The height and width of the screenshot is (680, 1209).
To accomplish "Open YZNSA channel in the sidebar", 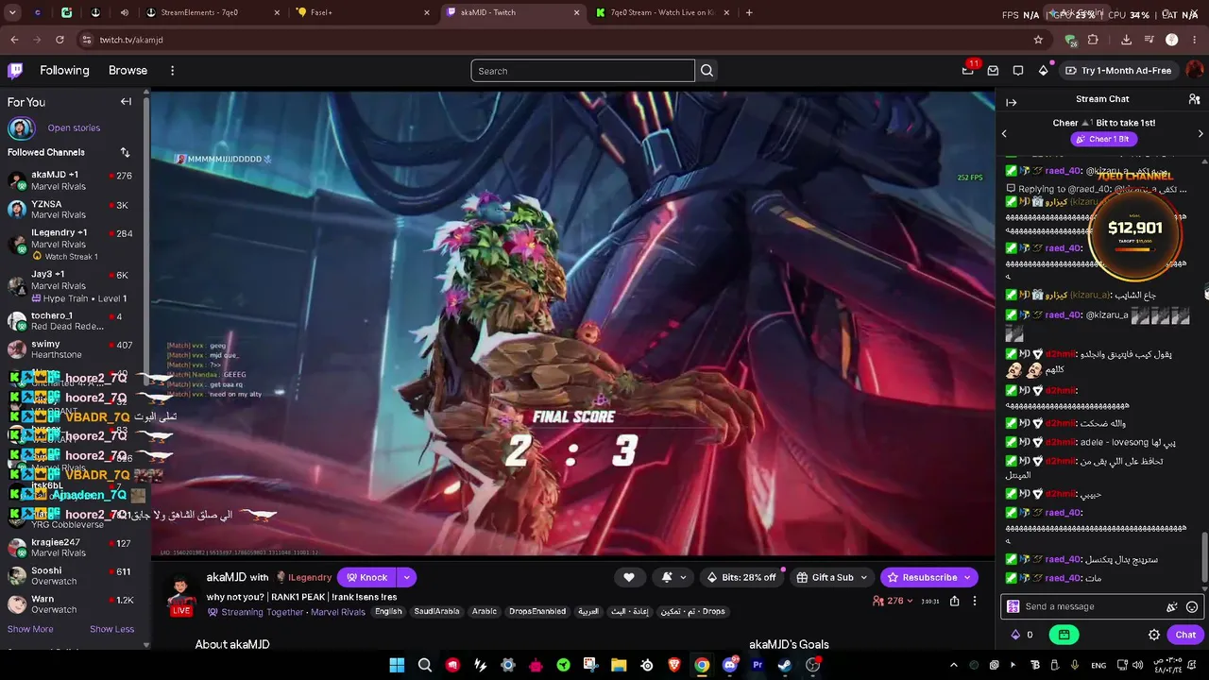I will [72, 209].
